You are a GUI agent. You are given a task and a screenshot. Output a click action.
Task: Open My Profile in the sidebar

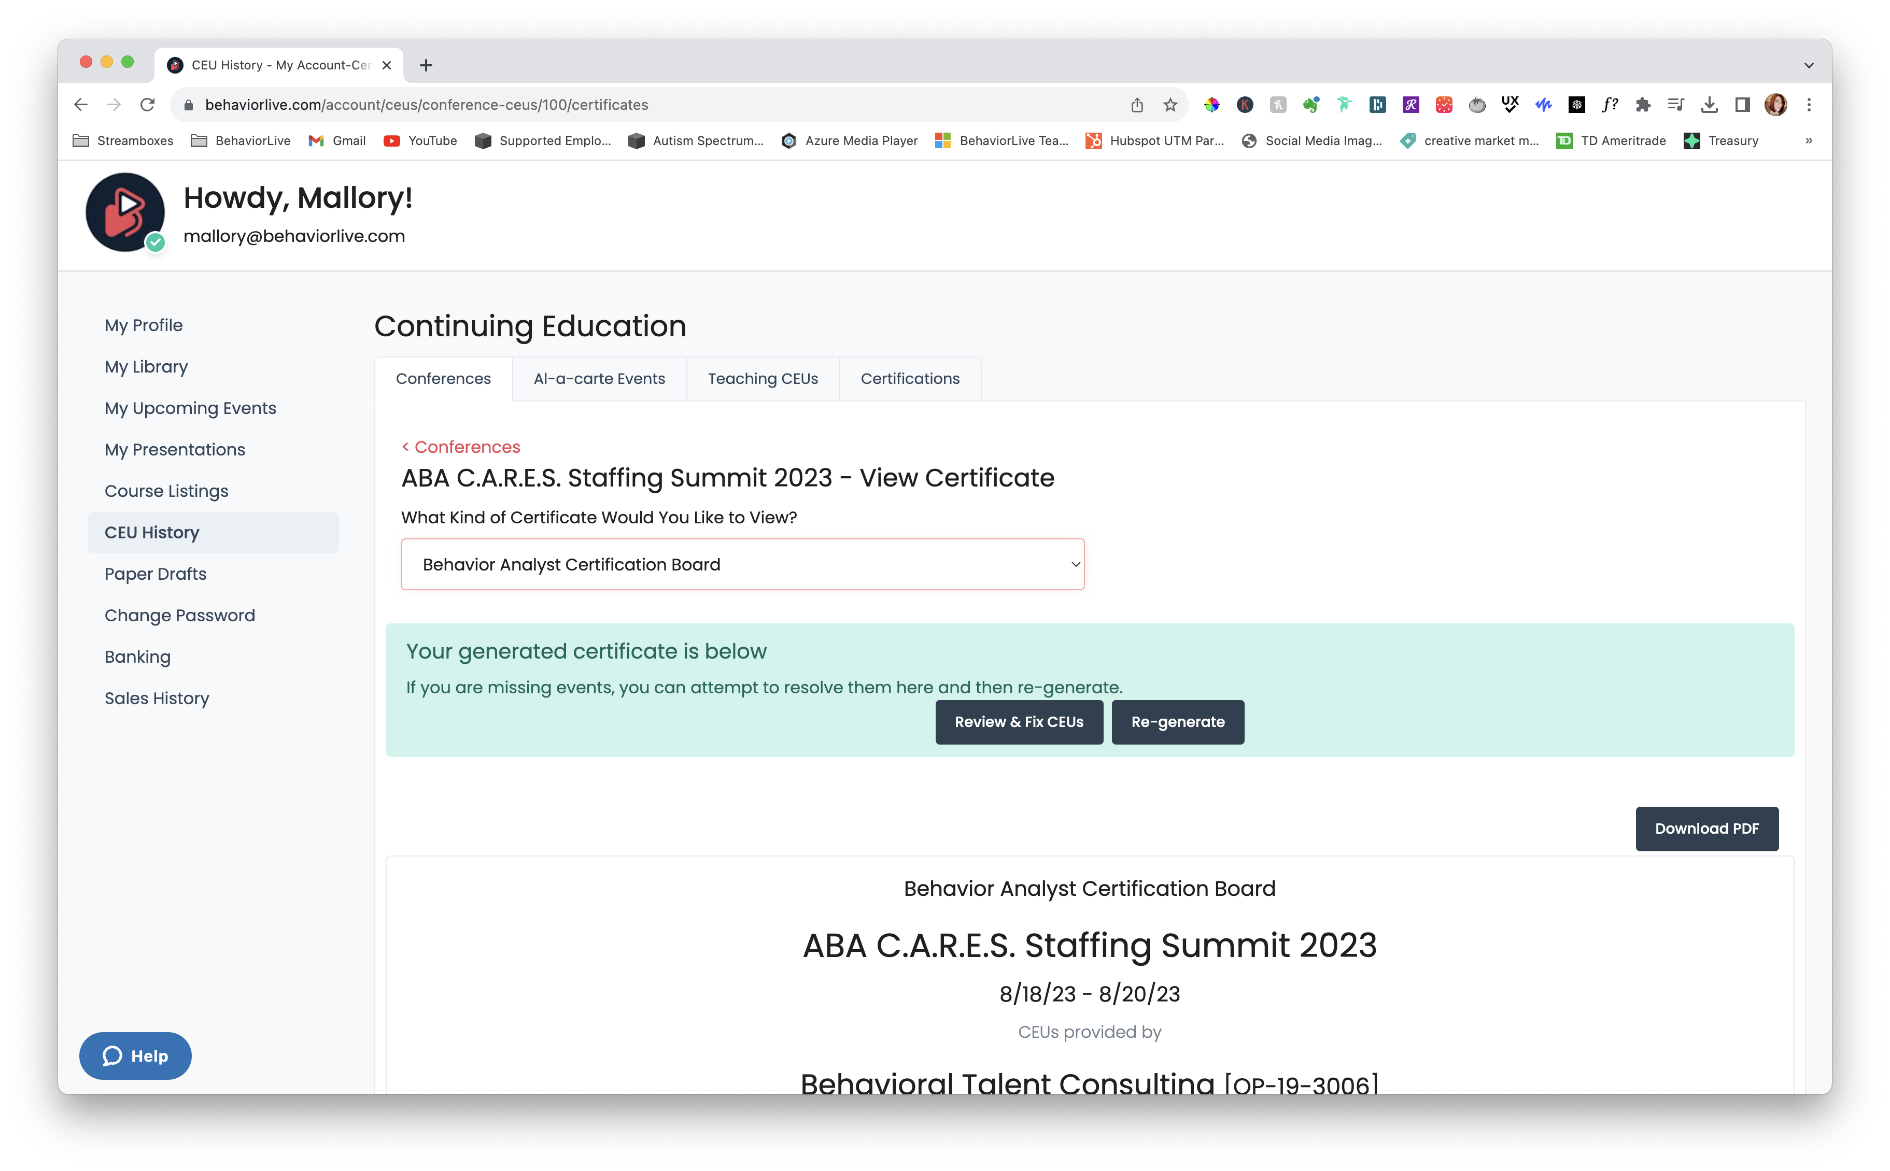coord(143,325)
